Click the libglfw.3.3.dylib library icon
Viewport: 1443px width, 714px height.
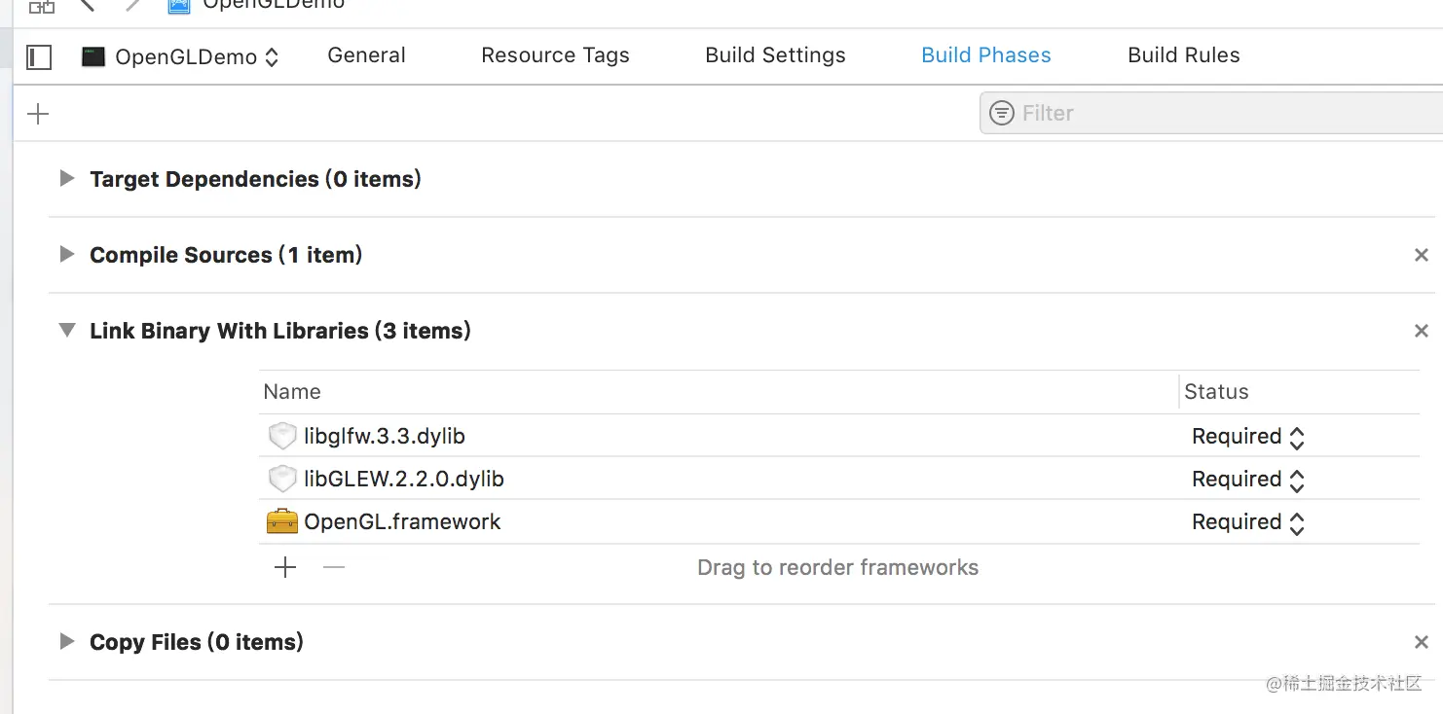[x=281, y=436]
